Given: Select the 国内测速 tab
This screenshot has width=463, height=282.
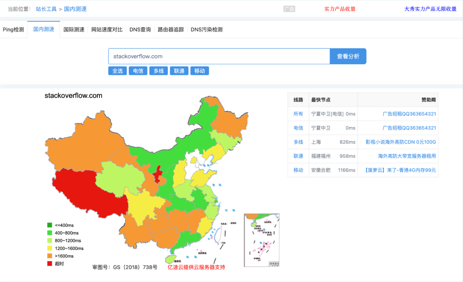Looking at the screenshot, I should pos(44,29).
